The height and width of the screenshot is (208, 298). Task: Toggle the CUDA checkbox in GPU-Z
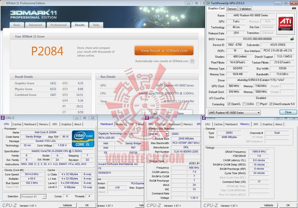point(244,104)
